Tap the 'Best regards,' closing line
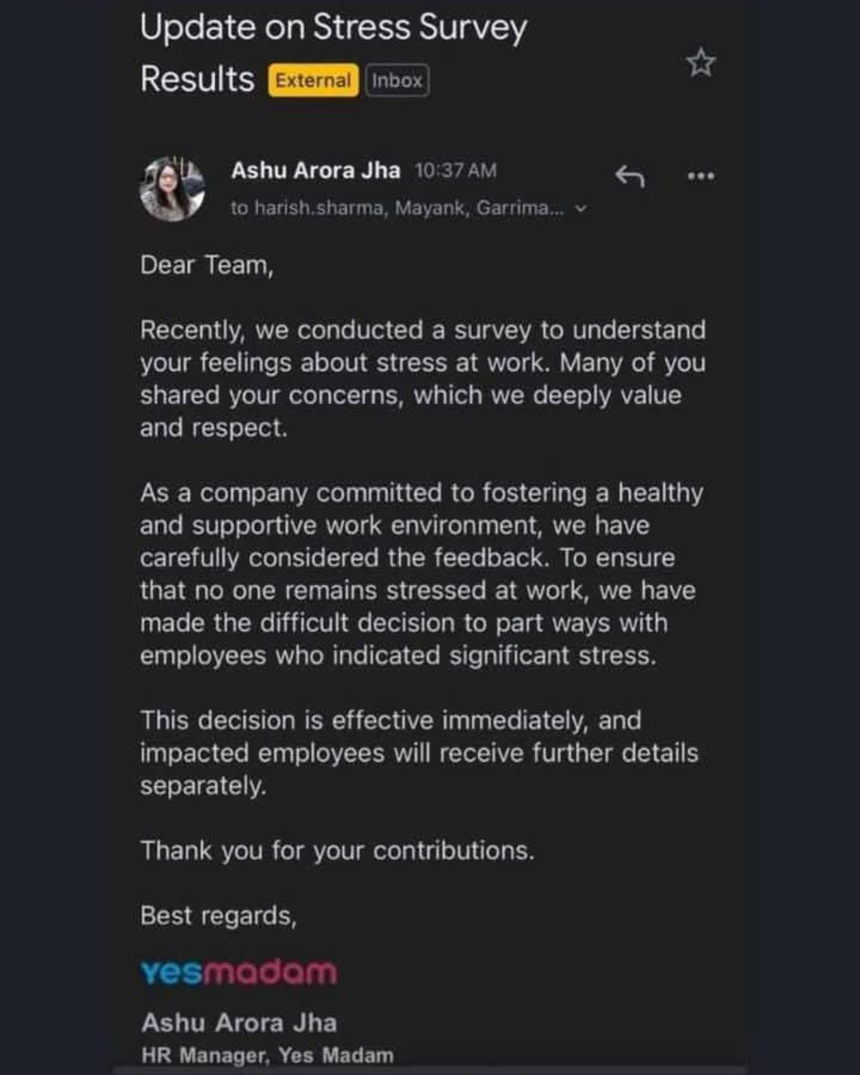 click(218, 916)
